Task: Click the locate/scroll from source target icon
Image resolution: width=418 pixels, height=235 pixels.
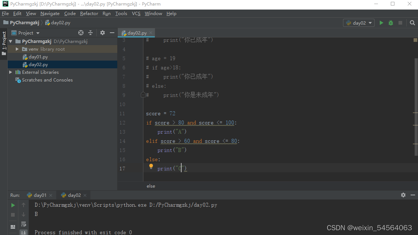Action: click(x=81, y=33)
